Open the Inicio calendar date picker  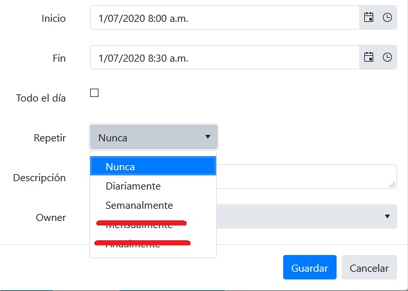pos(369,18)
